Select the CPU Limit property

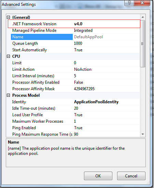(42, 63)
